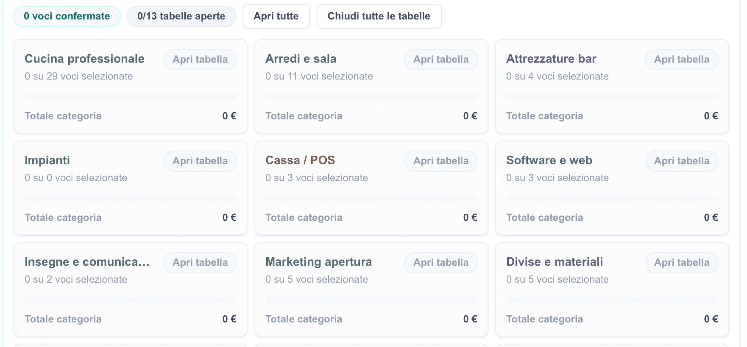Click '0 su 11 voci selezionate' text
Image resolution: width=747 pixels, height=347 pixels.
(319, 77)
